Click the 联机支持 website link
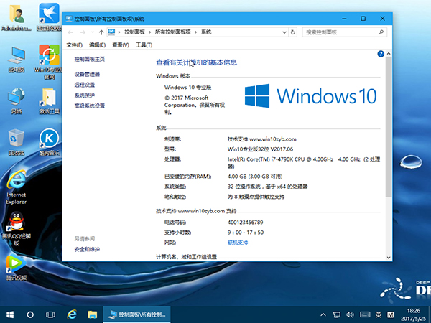 tap(237, 243)
